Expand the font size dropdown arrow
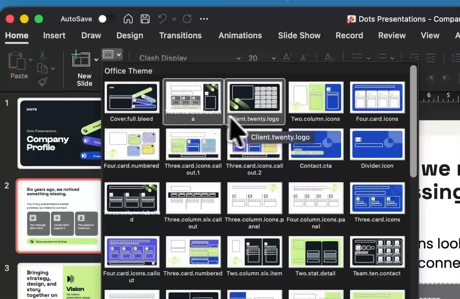Screen dimensions: 460x299 [274, 58]
